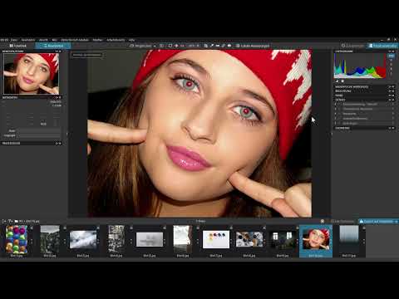Image resolution: width=399 pixels, height=299 pixels.
Task: Open the Paletten menu
Action: (97, 40)
